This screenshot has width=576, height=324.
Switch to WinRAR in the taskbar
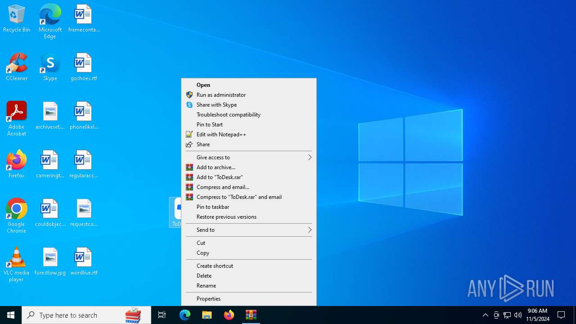251,315
